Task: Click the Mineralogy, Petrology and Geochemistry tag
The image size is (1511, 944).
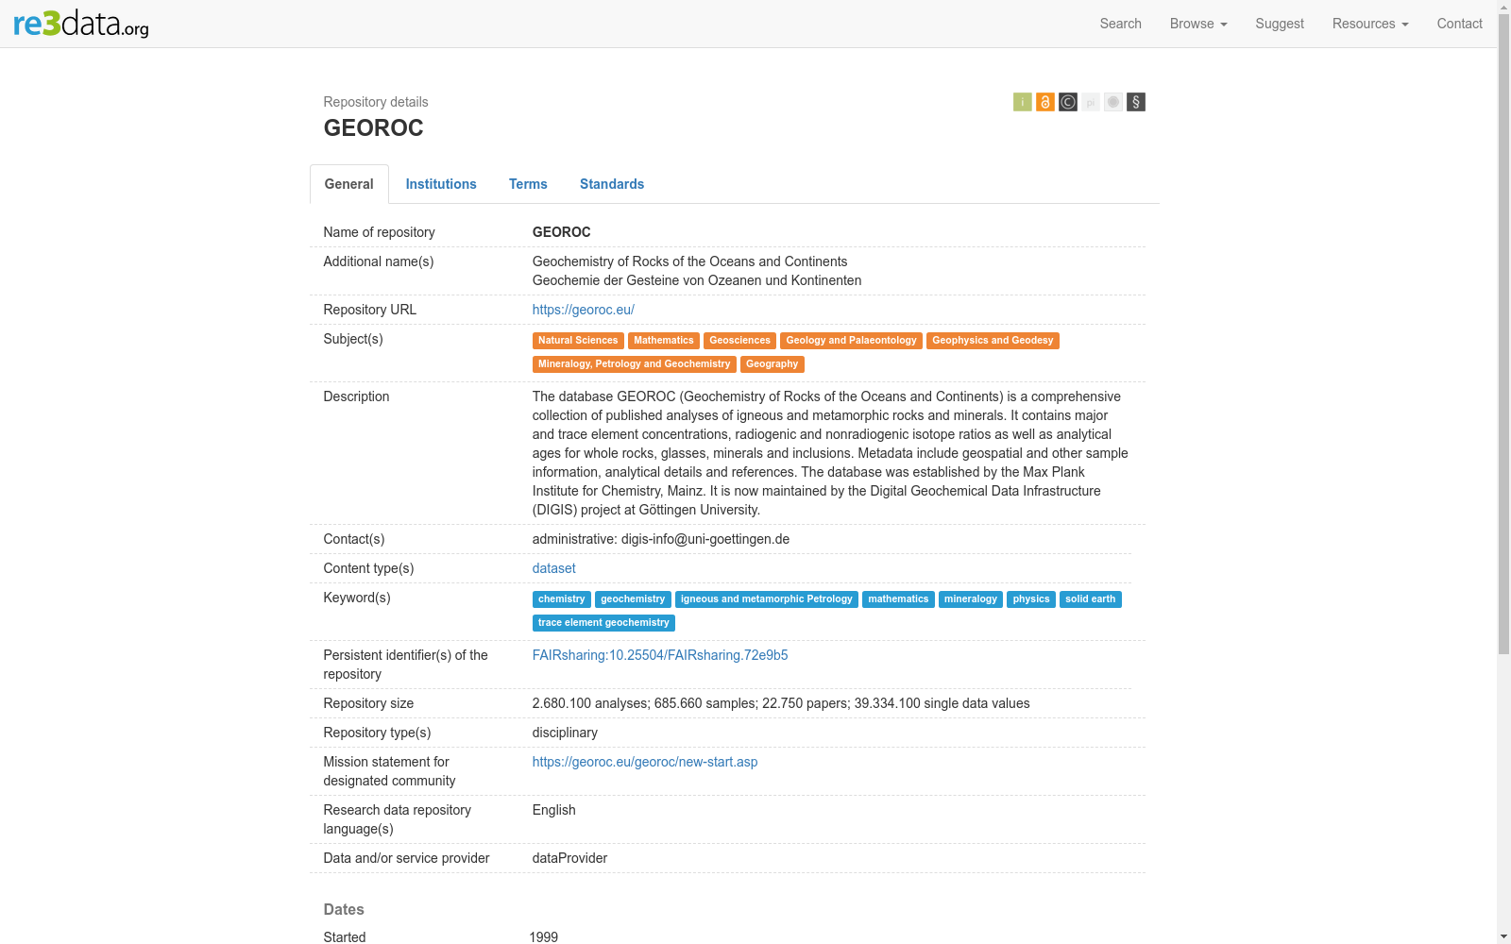Action: pos(635,364)
